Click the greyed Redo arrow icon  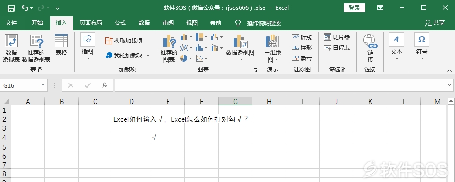pyautogui.click(x=41, y=8)
